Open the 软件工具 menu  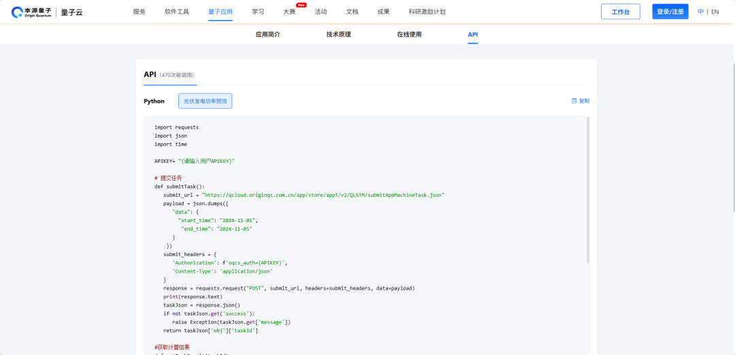pos(177,12)
